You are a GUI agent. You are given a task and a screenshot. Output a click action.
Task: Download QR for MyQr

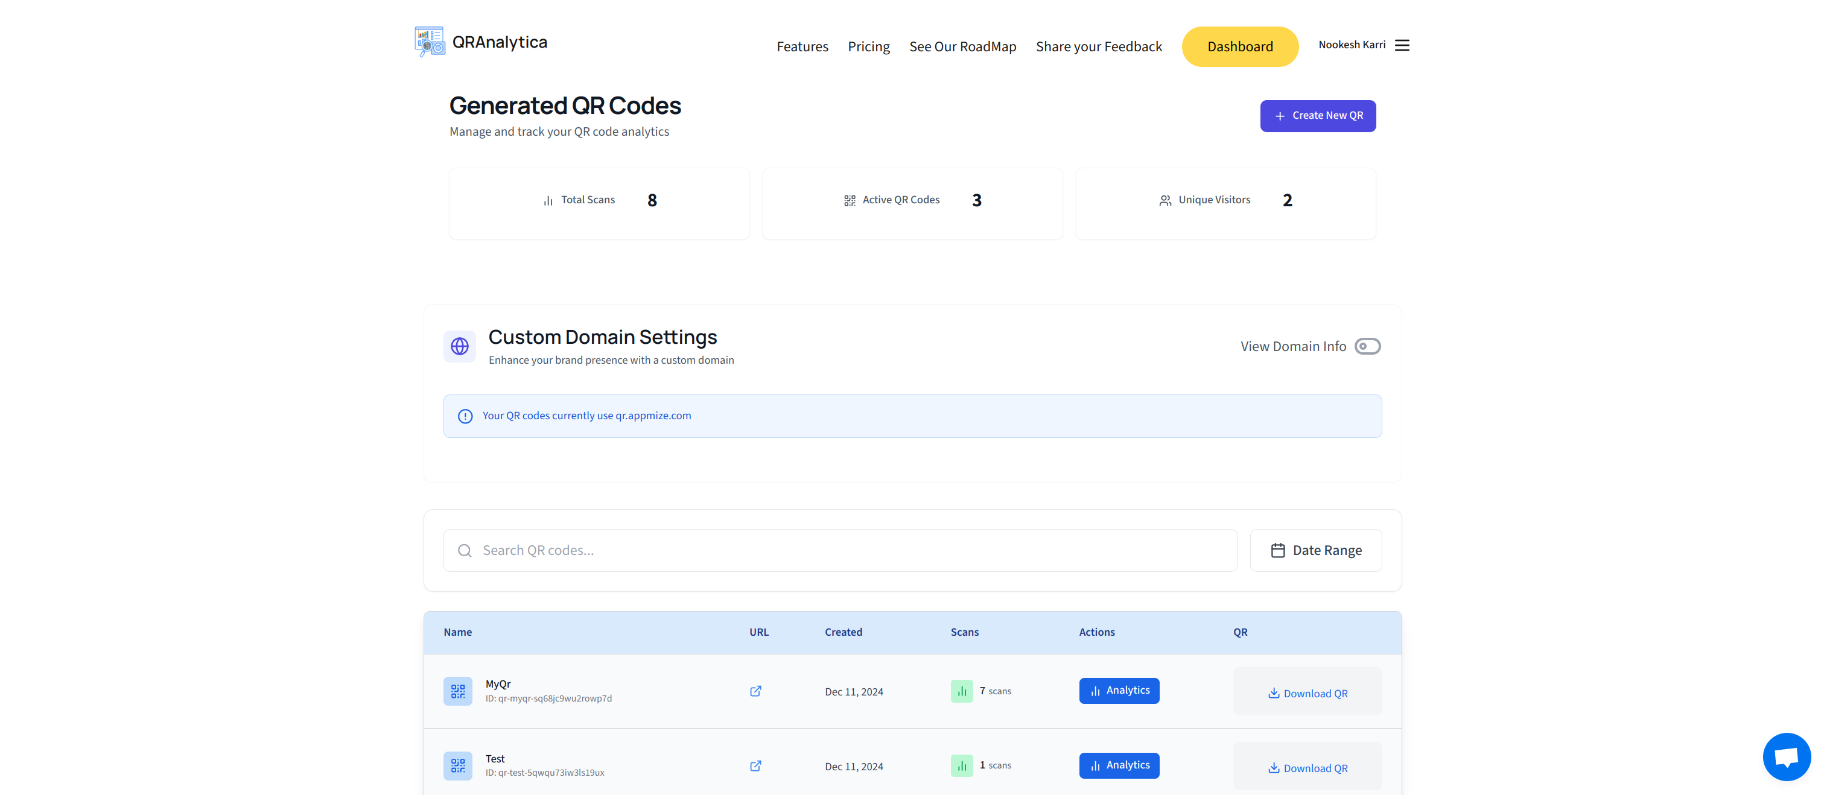tap(1307, 693)
